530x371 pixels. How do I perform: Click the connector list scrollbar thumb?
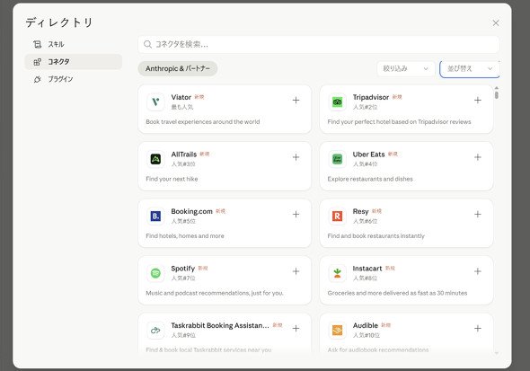pyautogui.click(x=496, y=93)
